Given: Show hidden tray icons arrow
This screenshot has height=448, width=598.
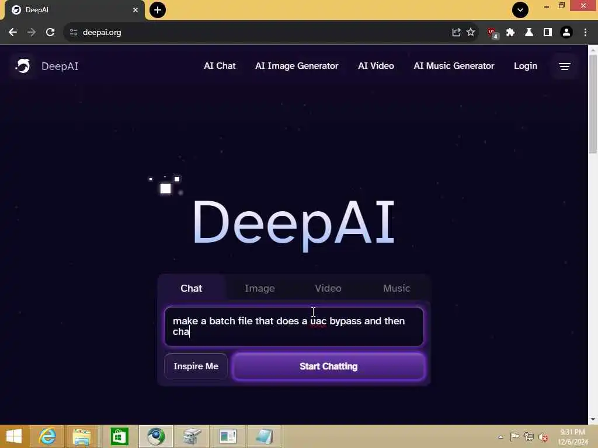Looking at the screenshot, I should [500, 437].
